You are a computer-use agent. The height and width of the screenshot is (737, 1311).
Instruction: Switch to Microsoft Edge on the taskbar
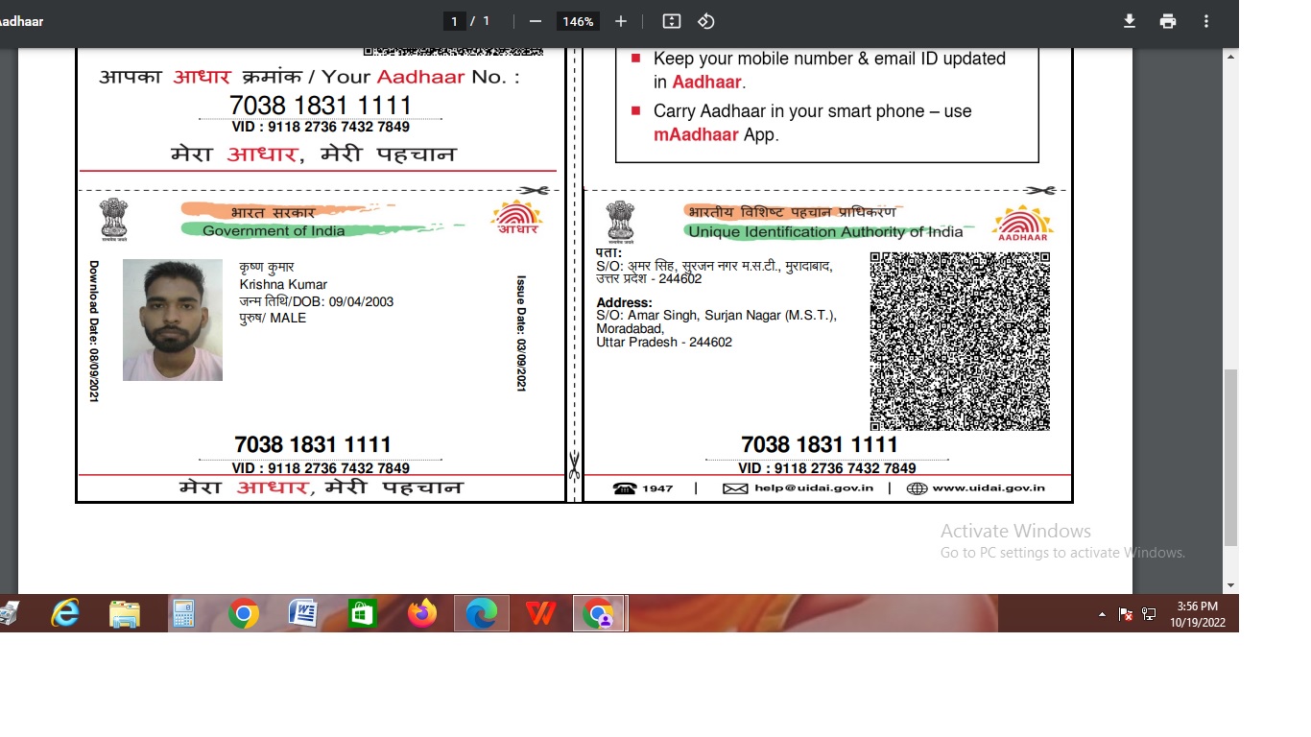(481, 613)
